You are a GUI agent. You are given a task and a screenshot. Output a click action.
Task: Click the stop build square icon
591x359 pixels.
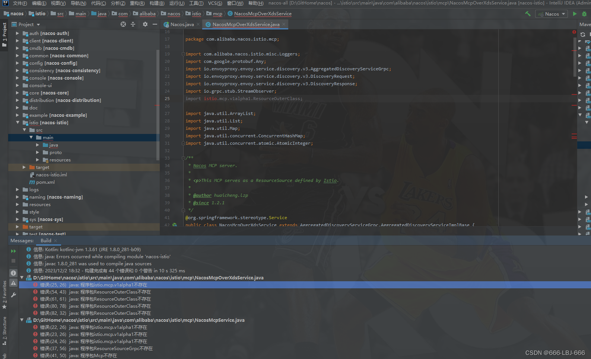click(13, 261)
